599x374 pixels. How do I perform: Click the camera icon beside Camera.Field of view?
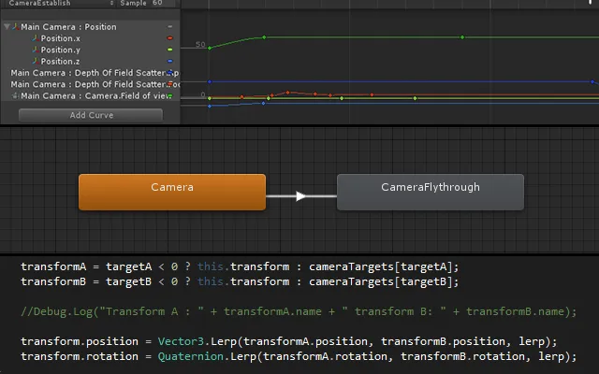coord(15,95)
